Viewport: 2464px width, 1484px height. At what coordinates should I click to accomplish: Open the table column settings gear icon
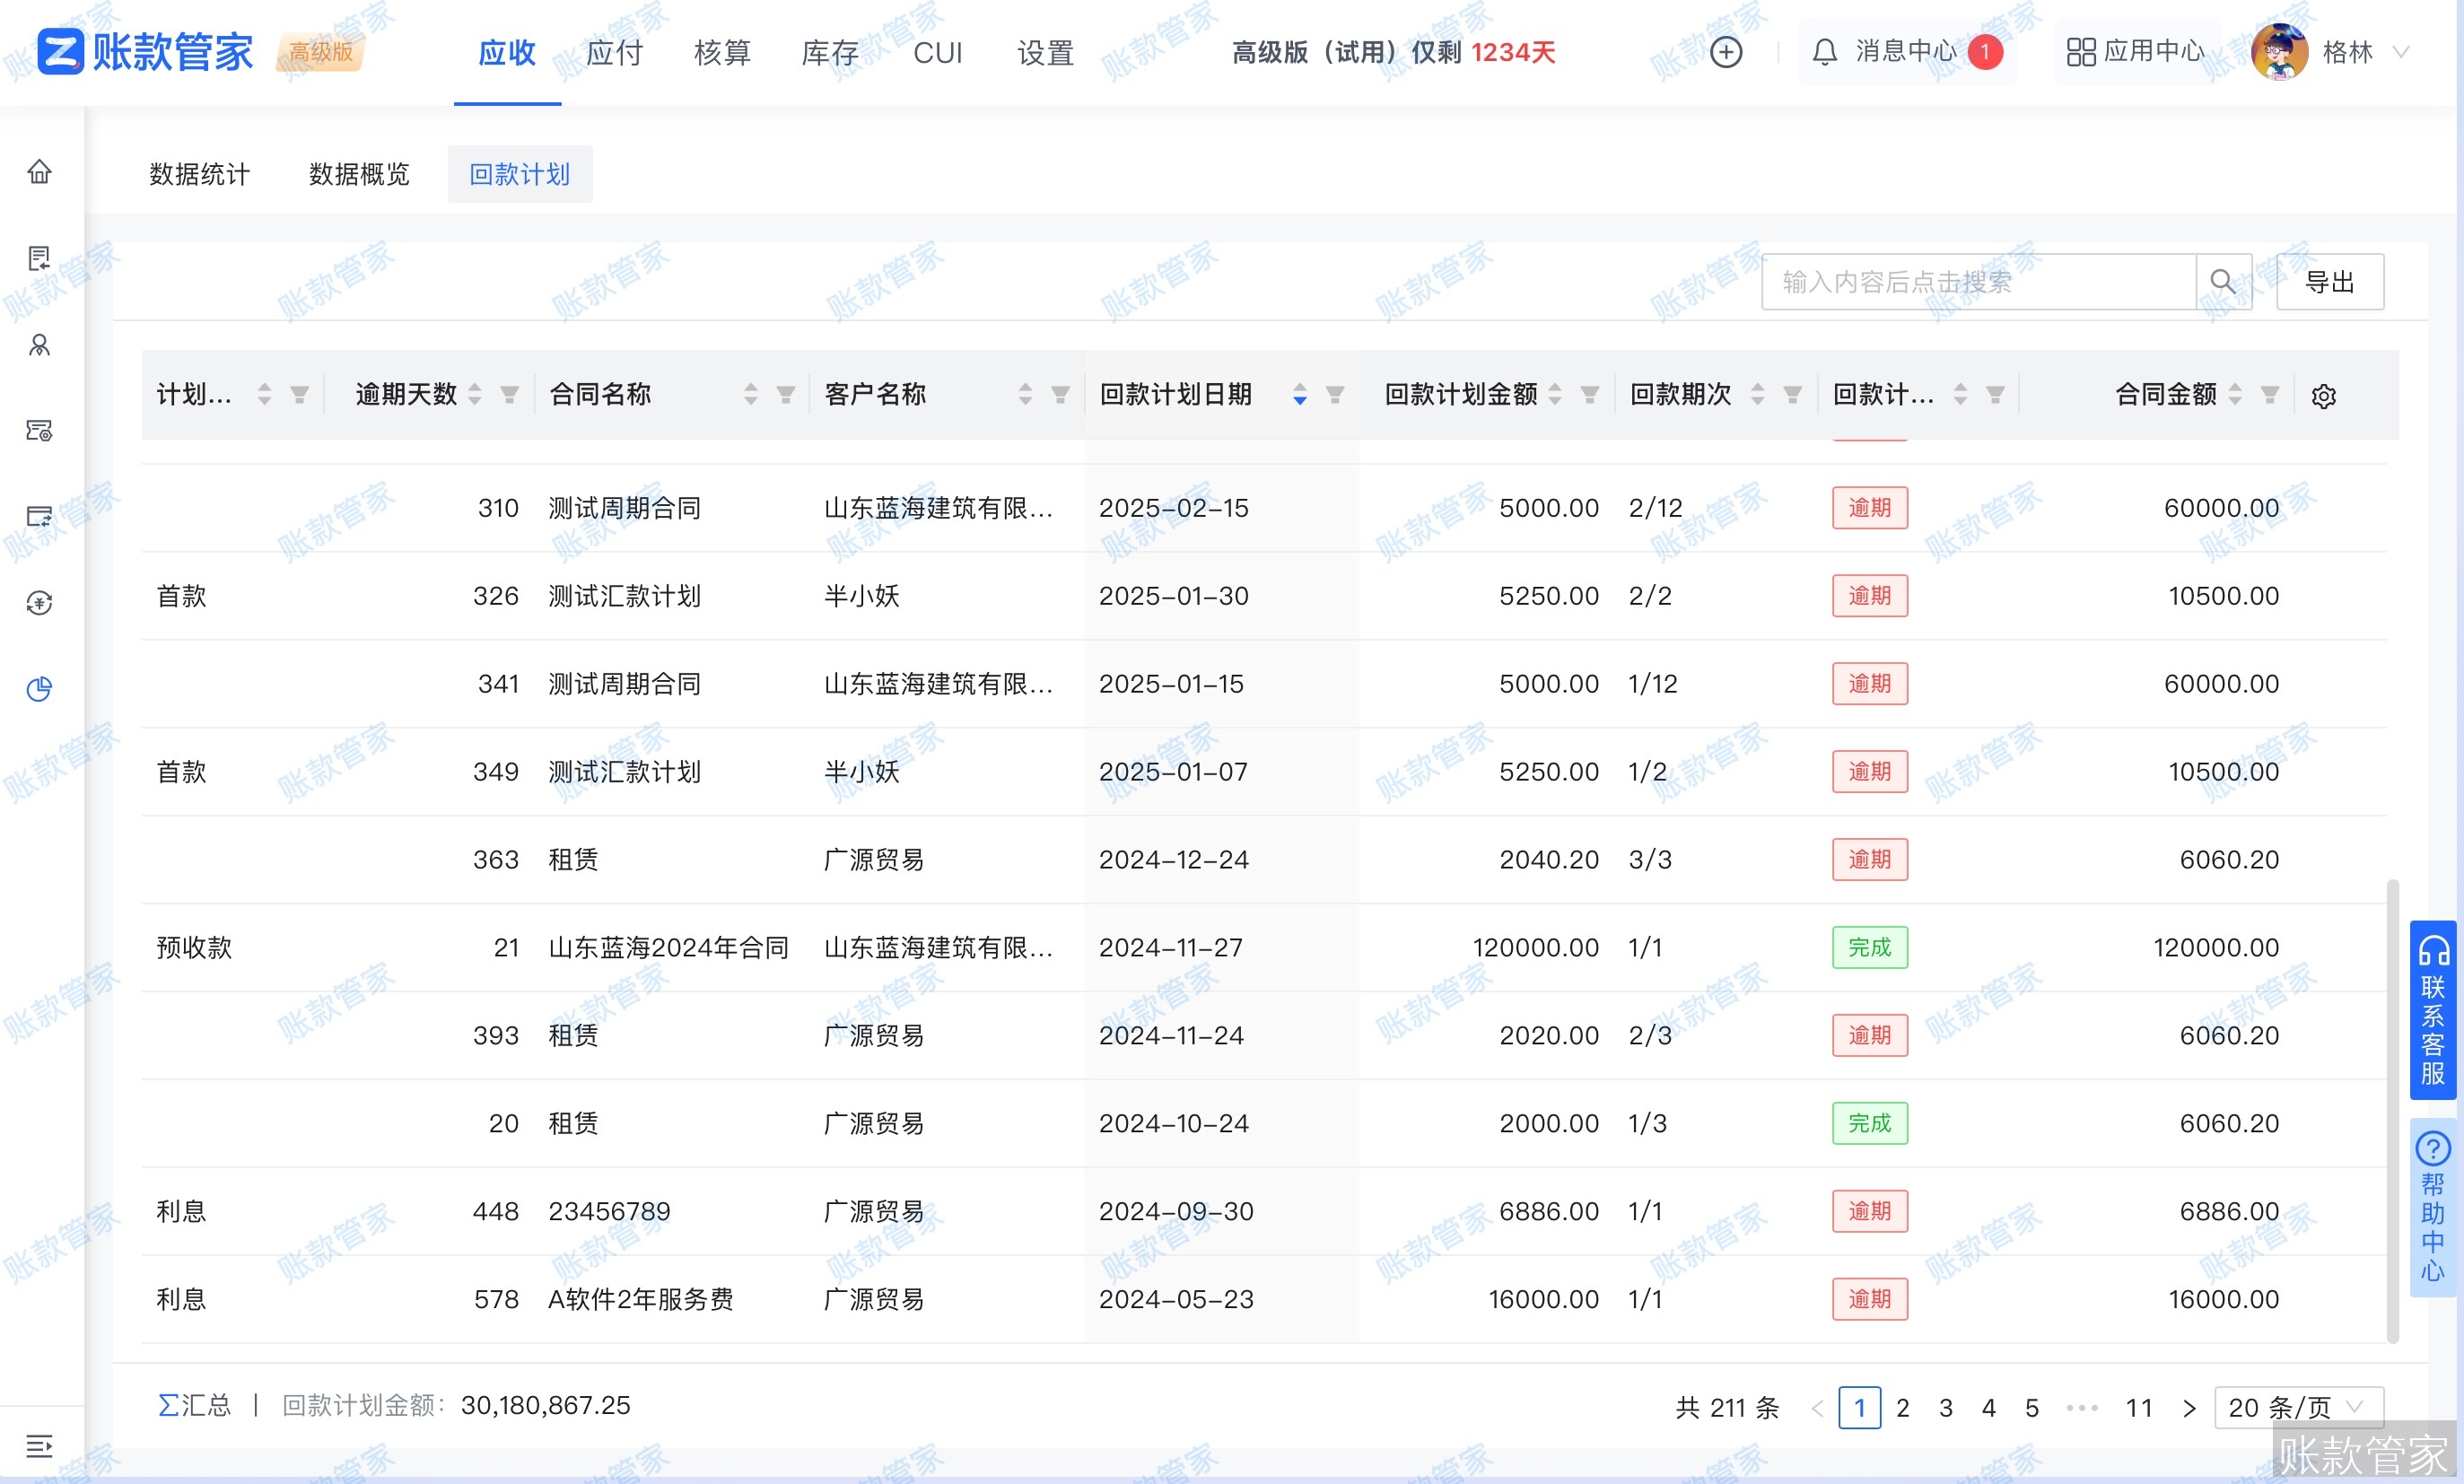tap(2325, 395)
